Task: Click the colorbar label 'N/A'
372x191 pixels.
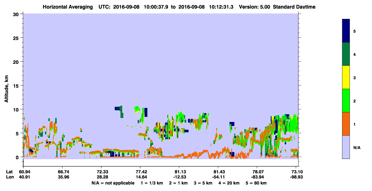Action: (357, 148)
